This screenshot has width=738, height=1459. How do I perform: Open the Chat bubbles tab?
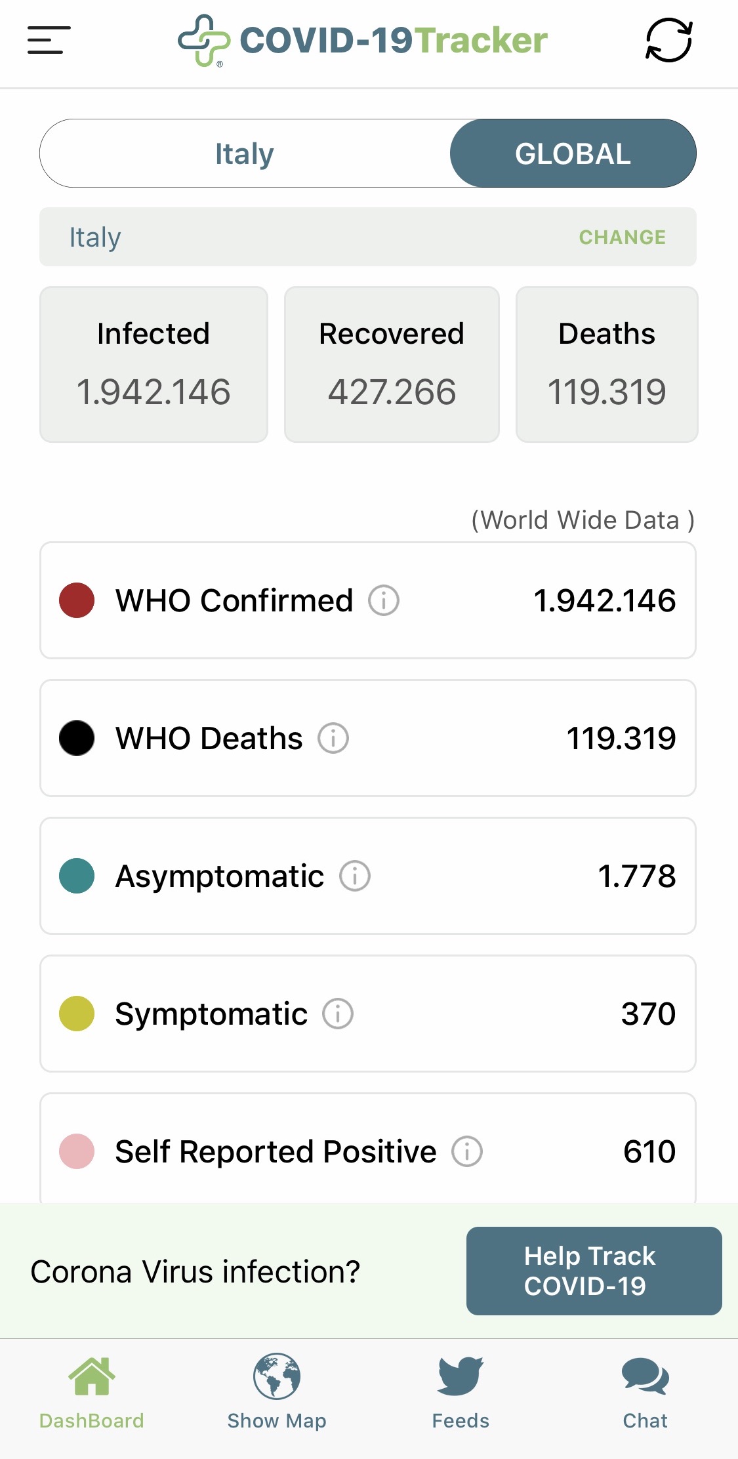tap(645, 1391)
